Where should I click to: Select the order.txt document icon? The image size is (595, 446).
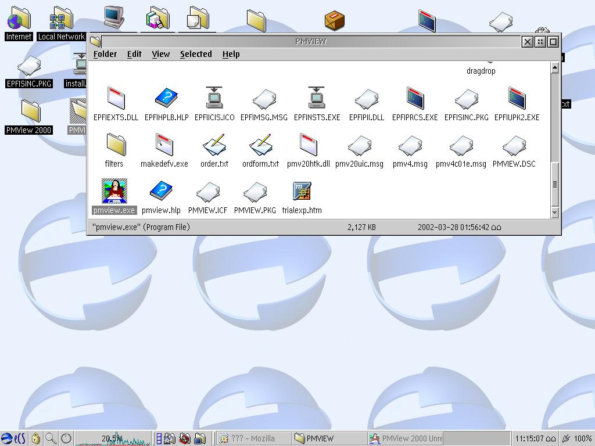pos(214,145)
